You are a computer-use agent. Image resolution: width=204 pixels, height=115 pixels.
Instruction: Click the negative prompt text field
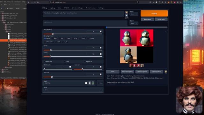coord(85,23)
